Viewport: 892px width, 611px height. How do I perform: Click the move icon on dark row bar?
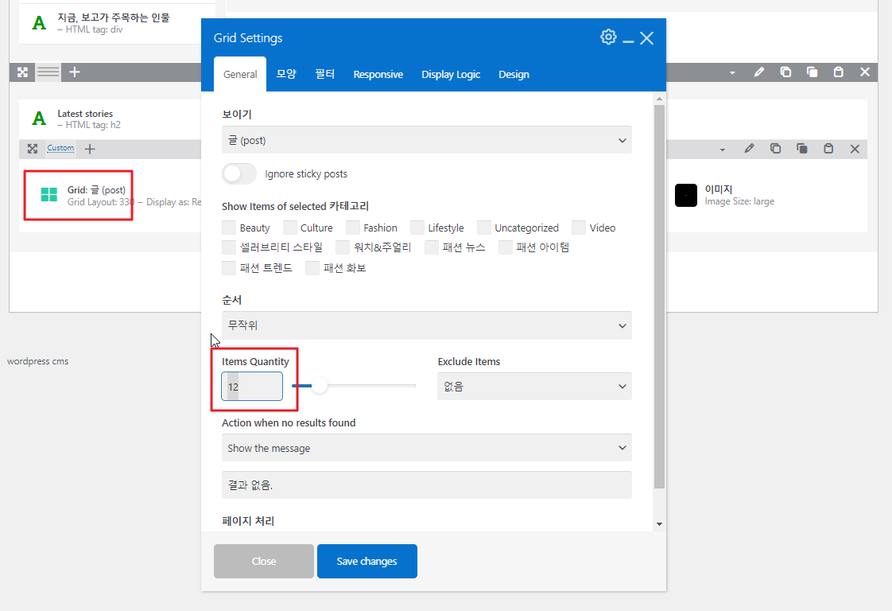(23, 72)
